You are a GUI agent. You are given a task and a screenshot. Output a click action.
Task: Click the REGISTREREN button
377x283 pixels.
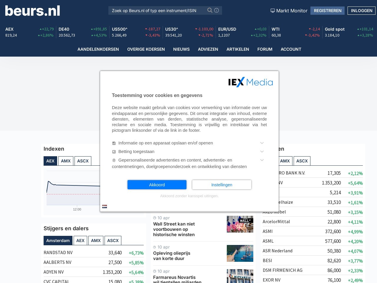[328, 11]
